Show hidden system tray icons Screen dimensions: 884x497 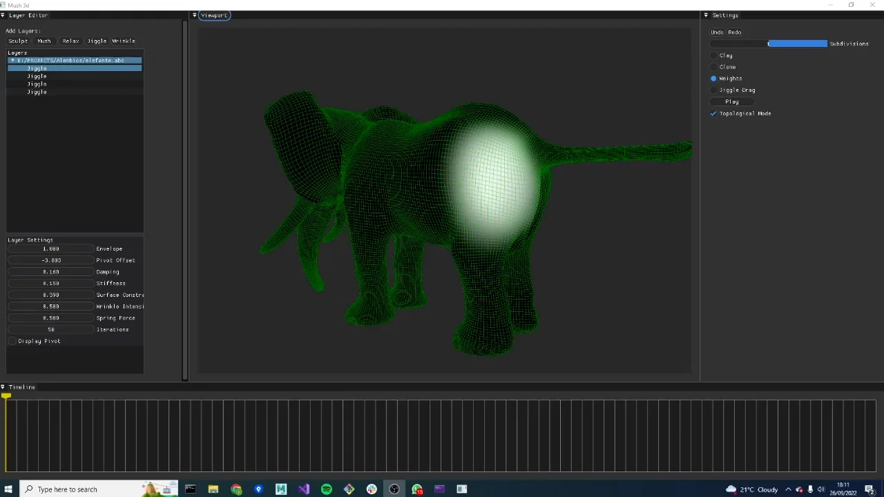[x=788, y=489]
